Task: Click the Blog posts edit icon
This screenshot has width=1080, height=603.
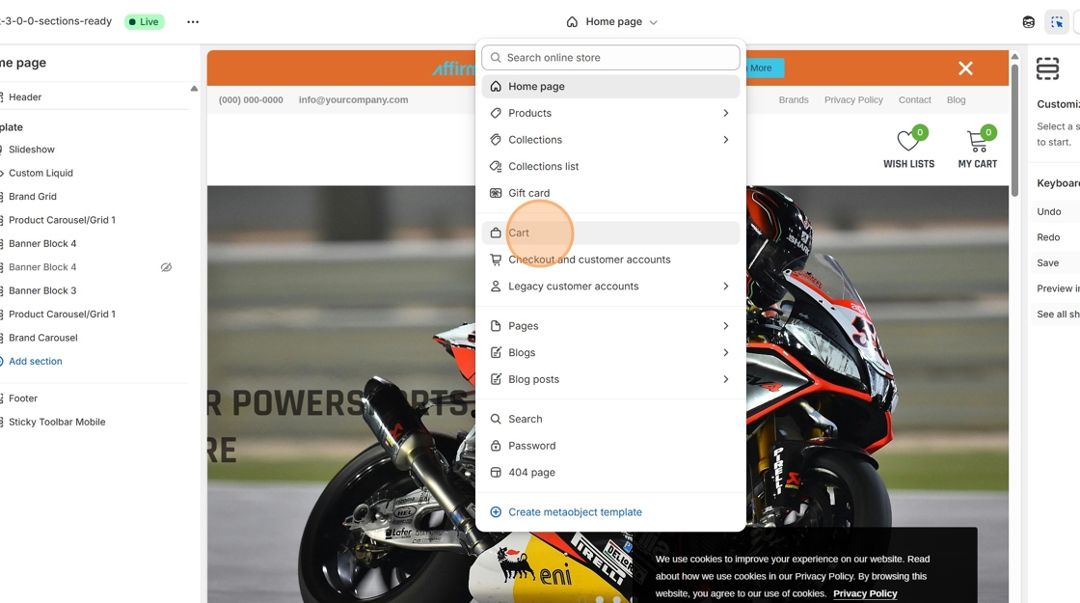Action: pos(496,379)
